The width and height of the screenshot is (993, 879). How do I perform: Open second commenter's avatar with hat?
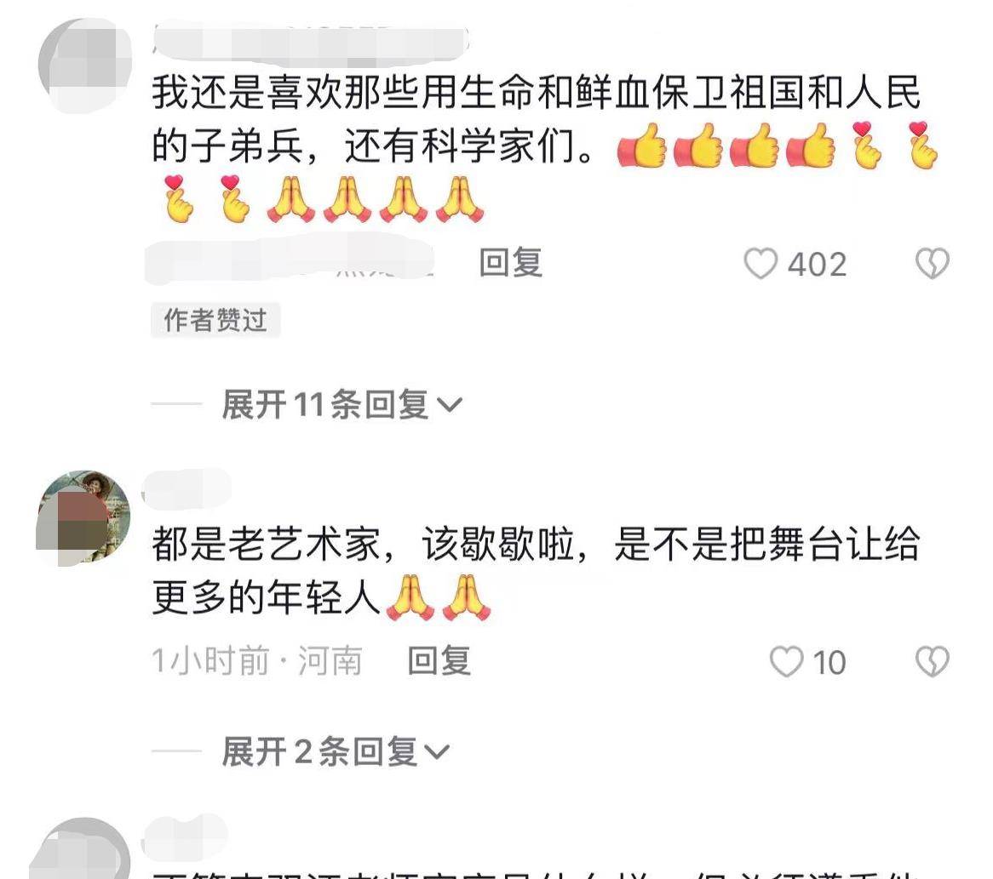[85, 517]
